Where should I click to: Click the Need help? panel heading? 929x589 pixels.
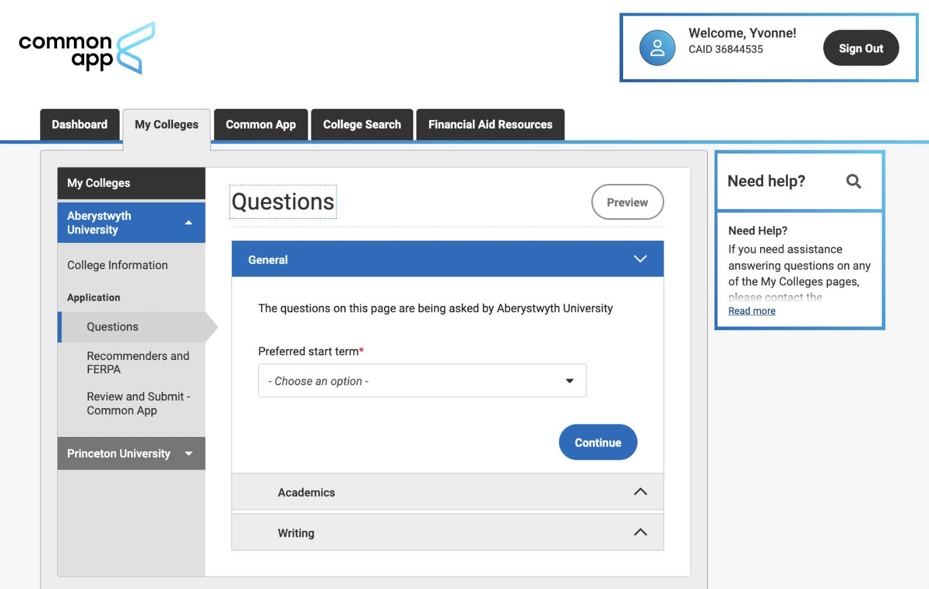pyautogui.click(x=766, y=181)
